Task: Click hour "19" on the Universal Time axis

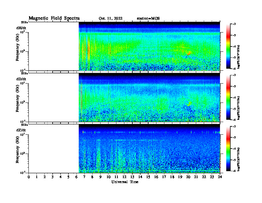Action: pyautogui.click(x=180, y=177)
